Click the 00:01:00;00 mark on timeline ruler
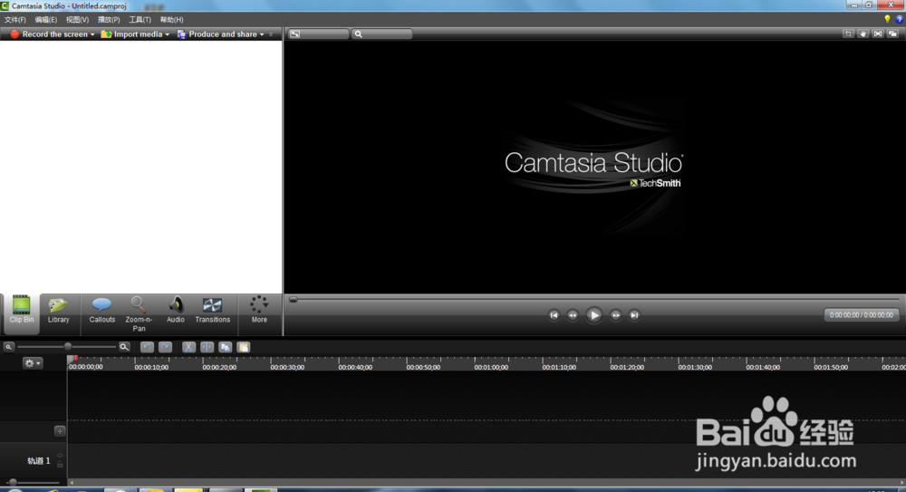906x492 pixels. (491, 367)
